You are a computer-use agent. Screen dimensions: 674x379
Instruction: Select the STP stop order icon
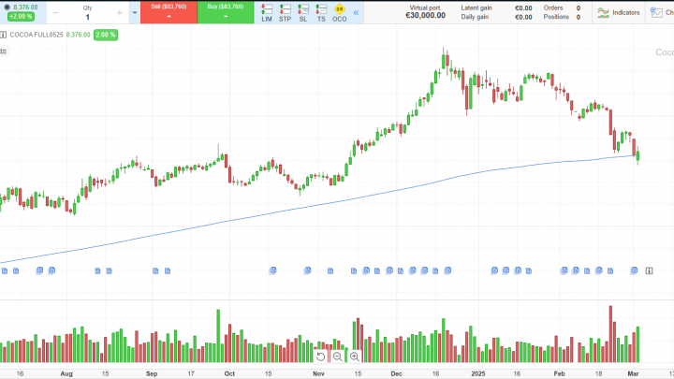(x=285, y=12)
